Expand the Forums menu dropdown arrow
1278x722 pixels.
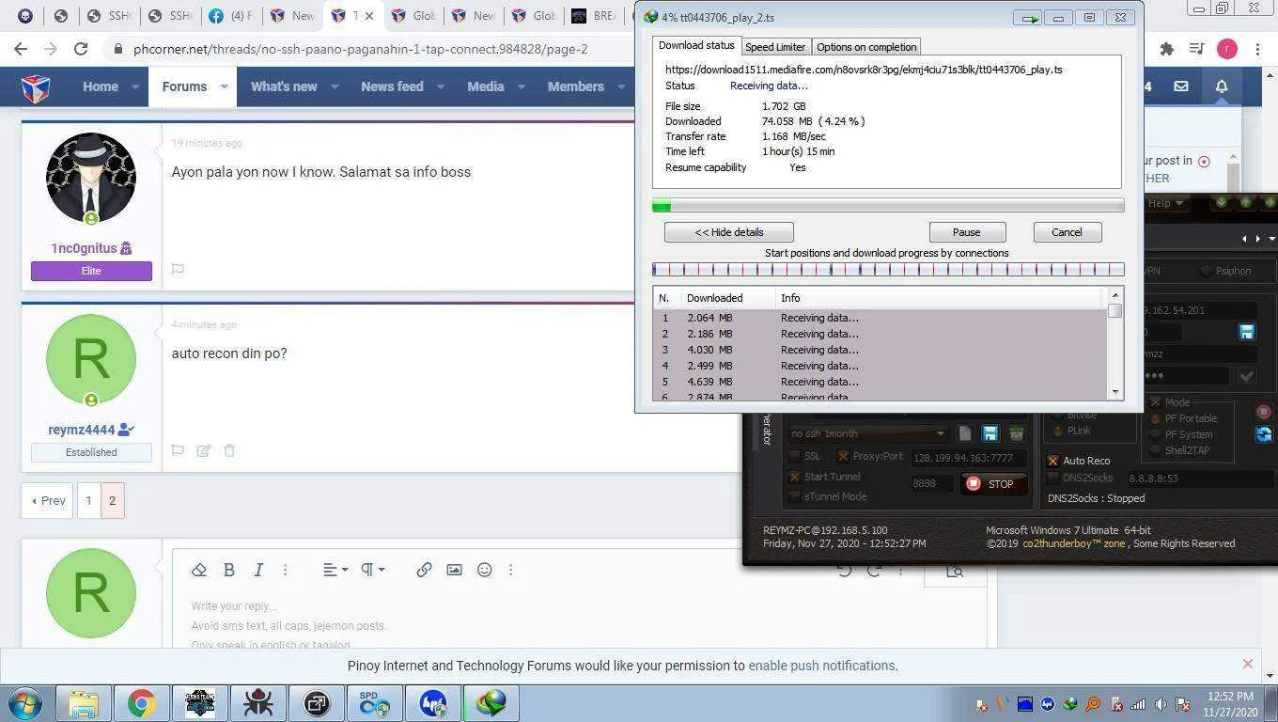click(224, 86)
